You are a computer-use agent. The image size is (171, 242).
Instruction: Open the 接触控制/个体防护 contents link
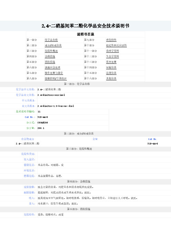[56, 78]
